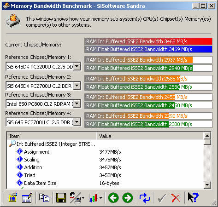Click the arrow question mark help icon

[193, 197]
